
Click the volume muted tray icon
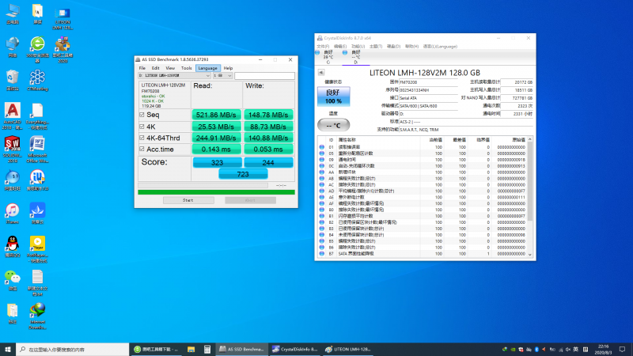[x=567, y=349]
